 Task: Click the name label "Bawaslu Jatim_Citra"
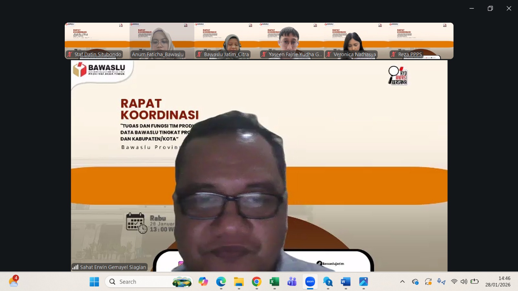tap(226, 54)
